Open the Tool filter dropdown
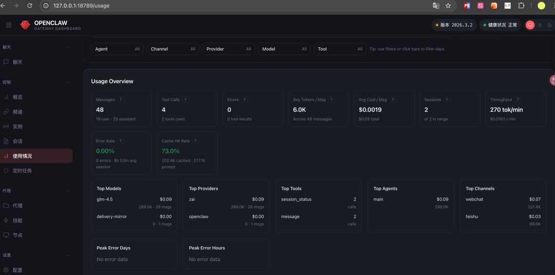 pos(340,49)
